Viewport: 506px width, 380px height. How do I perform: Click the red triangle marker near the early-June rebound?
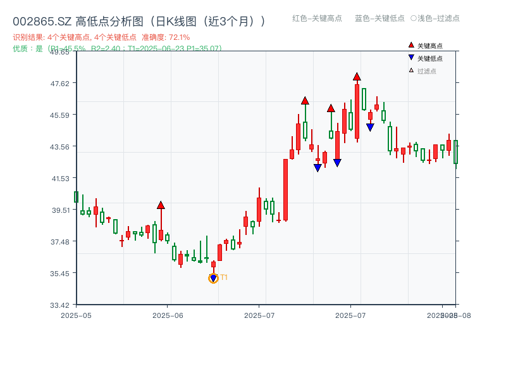[x=162, y=205]
